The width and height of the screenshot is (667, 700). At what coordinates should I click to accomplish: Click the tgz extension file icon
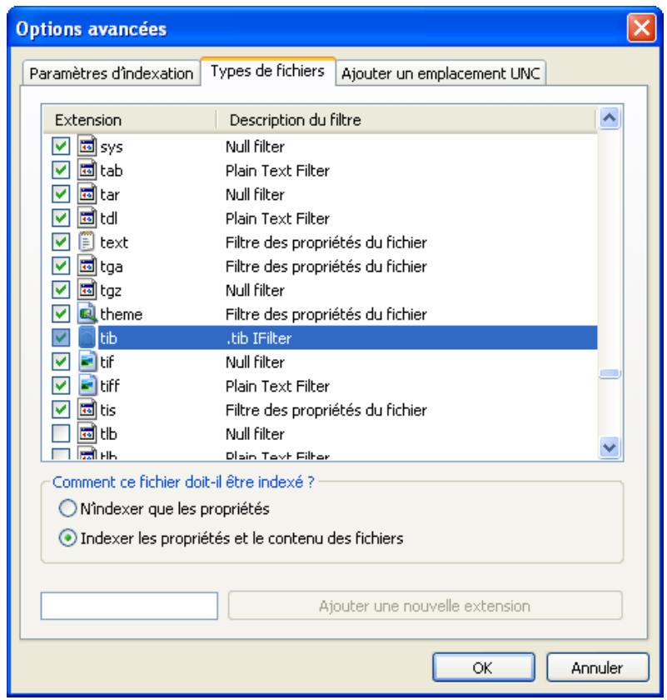[87, 290]
